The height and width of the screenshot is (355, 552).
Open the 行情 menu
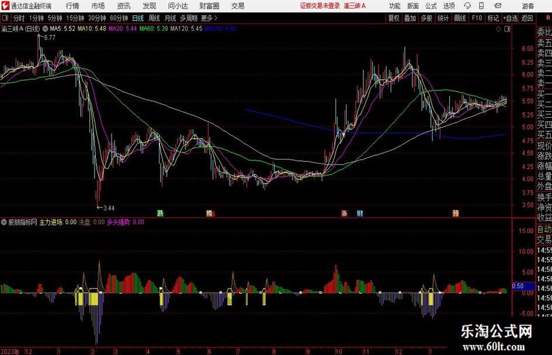click(x=72, y=6)
